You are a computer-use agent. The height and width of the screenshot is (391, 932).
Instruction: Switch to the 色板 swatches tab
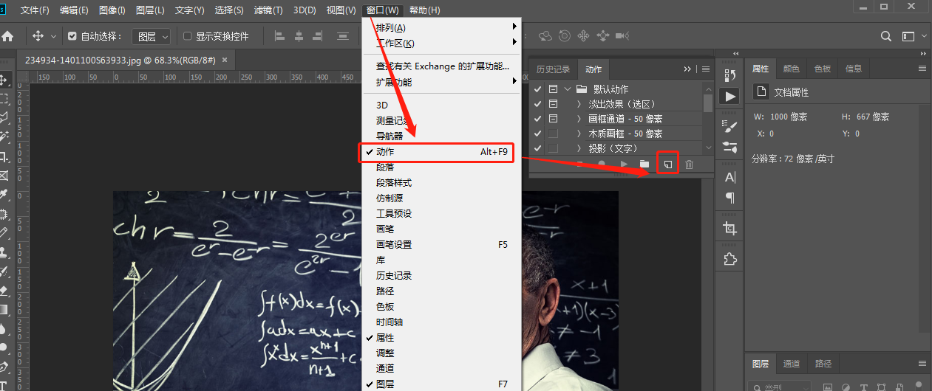(x=822, y=69)
